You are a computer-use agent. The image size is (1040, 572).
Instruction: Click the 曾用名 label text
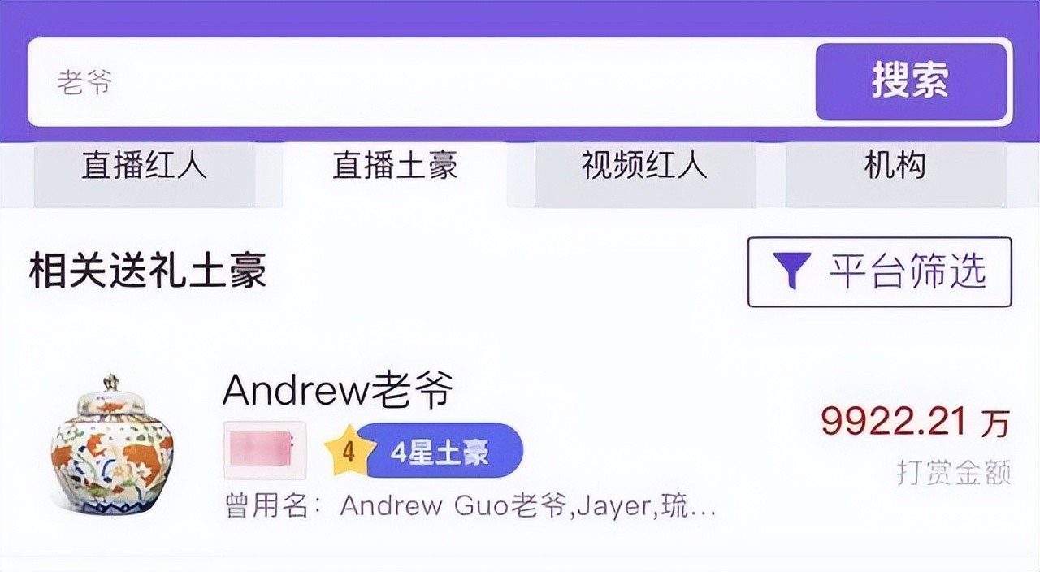coord(266,506)
